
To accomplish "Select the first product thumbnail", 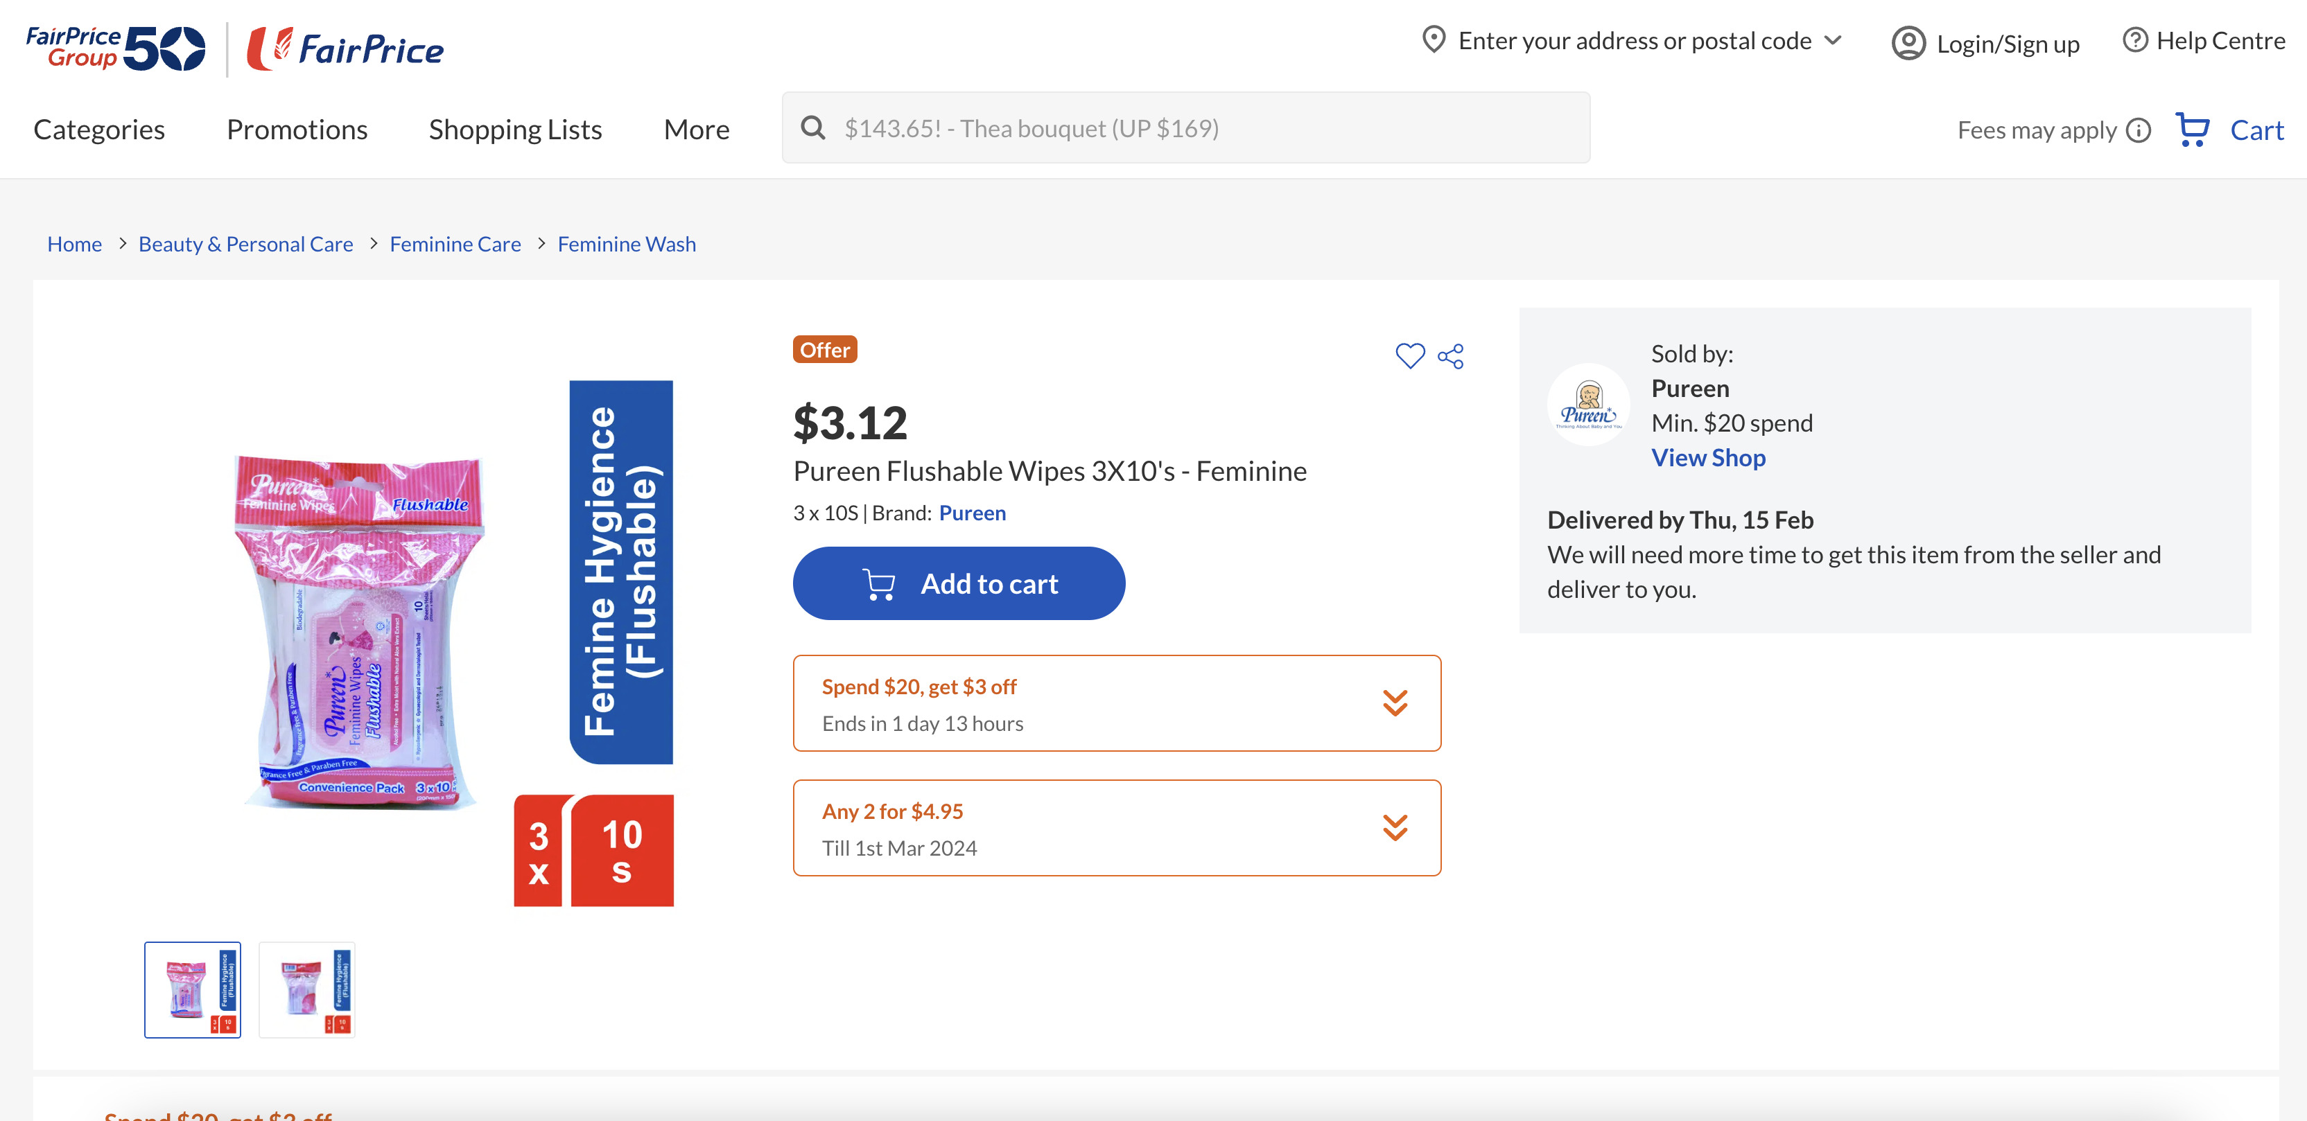I will tap(193, 989).
